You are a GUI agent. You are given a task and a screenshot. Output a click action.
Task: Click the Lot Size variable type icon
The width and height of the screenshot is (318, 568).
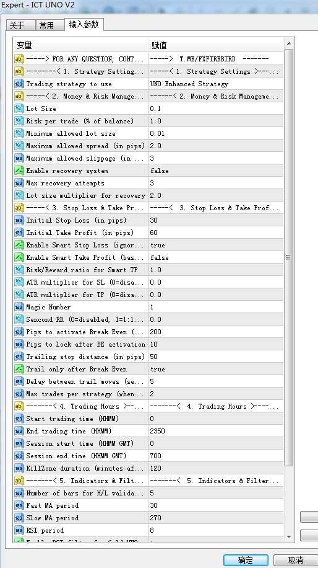19,109
